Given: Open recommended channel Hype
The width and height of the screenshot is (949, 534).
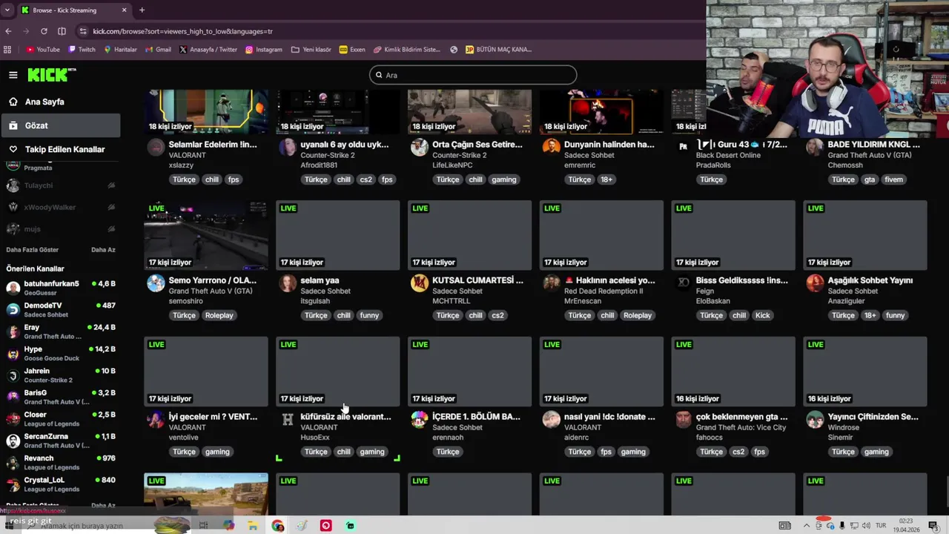Looking at the screenshot, I should (61, 353).
